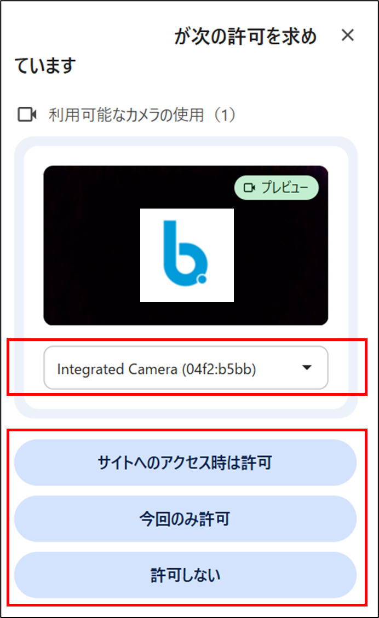The width and height of the screenshot is (379, 618).
Task: Click the blue b logo in preview
Action: pyautogui.click(x=185, y=253)
